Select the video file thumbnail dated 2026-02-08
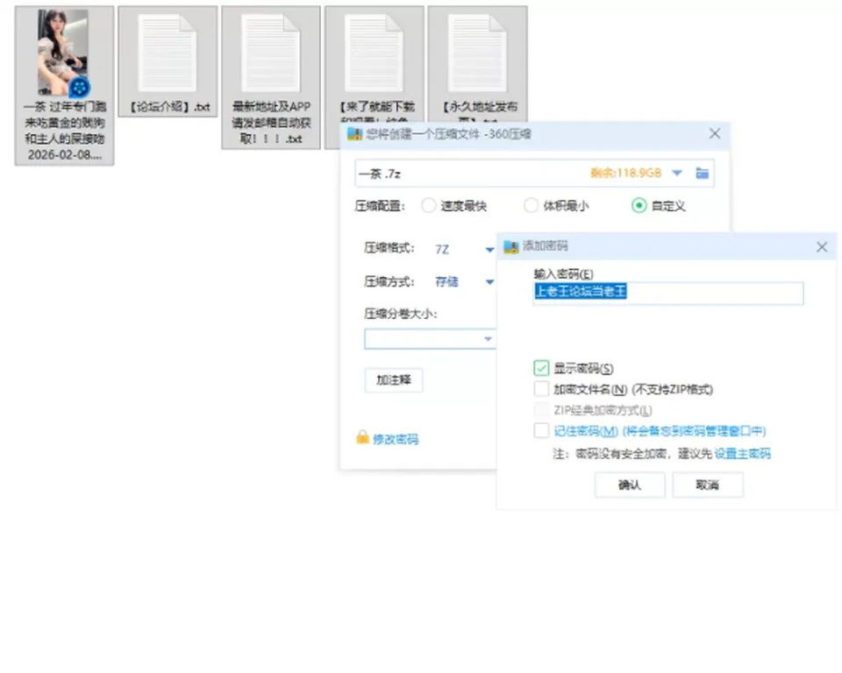This screenshot has height=673, width=842. (x=64, y=52)
